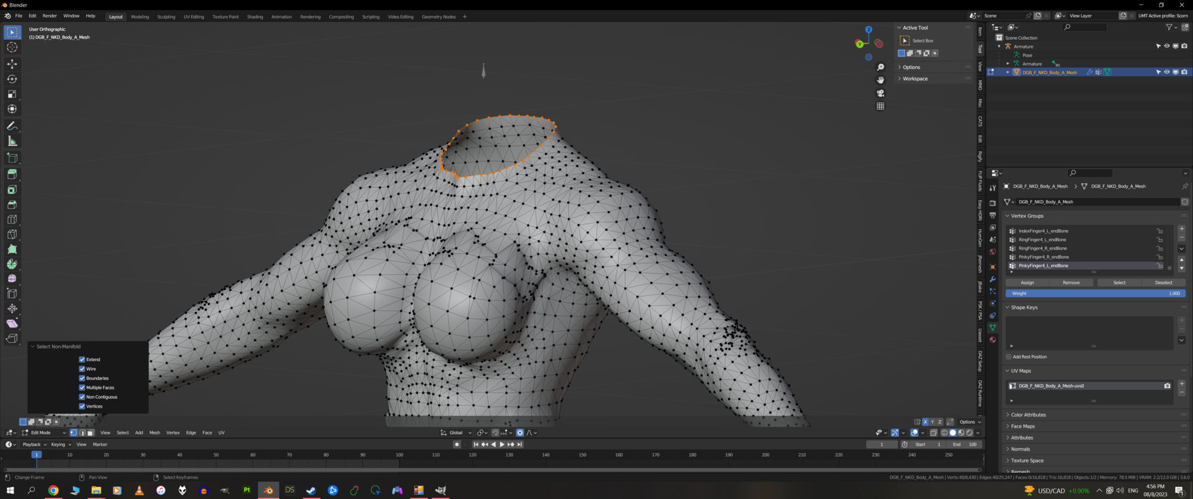Switch to orthographic grid view icon

tap(880, 106)
